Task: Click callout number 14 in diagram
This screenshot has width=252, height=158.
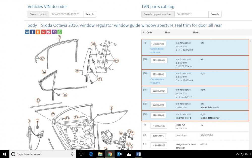Action: (x=44, y=72)
